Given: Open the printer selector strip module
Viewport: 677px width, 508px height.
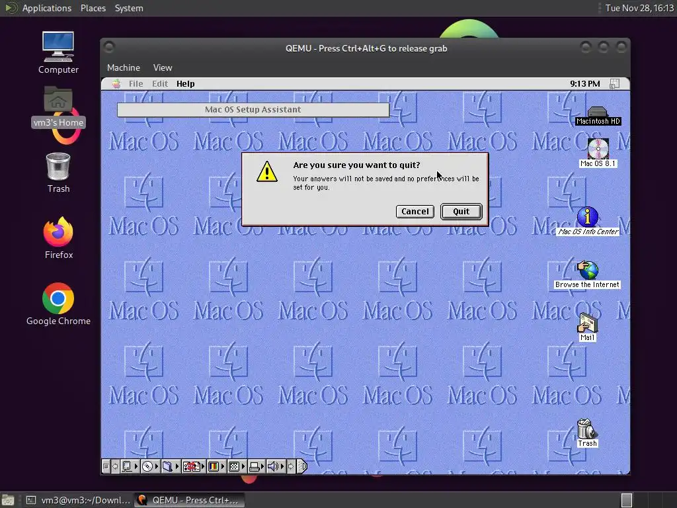Looking at the screenshot, I should click(257, 466).
